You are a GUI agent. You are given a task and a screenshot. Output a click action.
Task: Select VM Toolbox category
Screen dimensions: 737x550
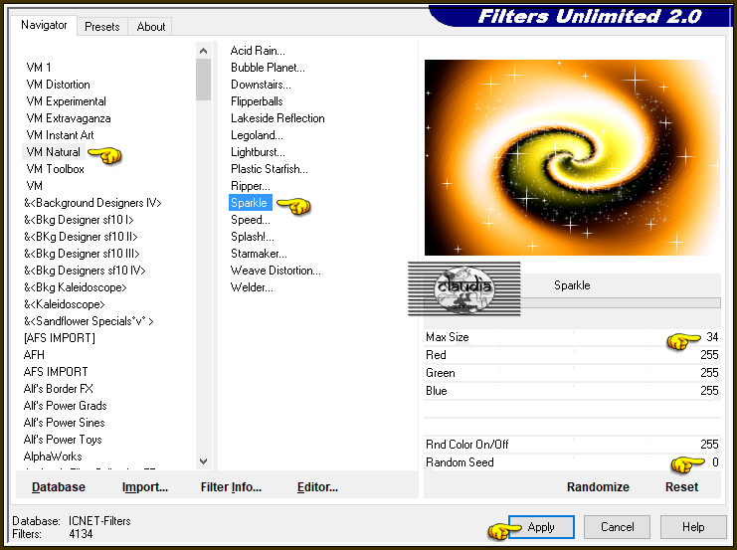[56, 169]
